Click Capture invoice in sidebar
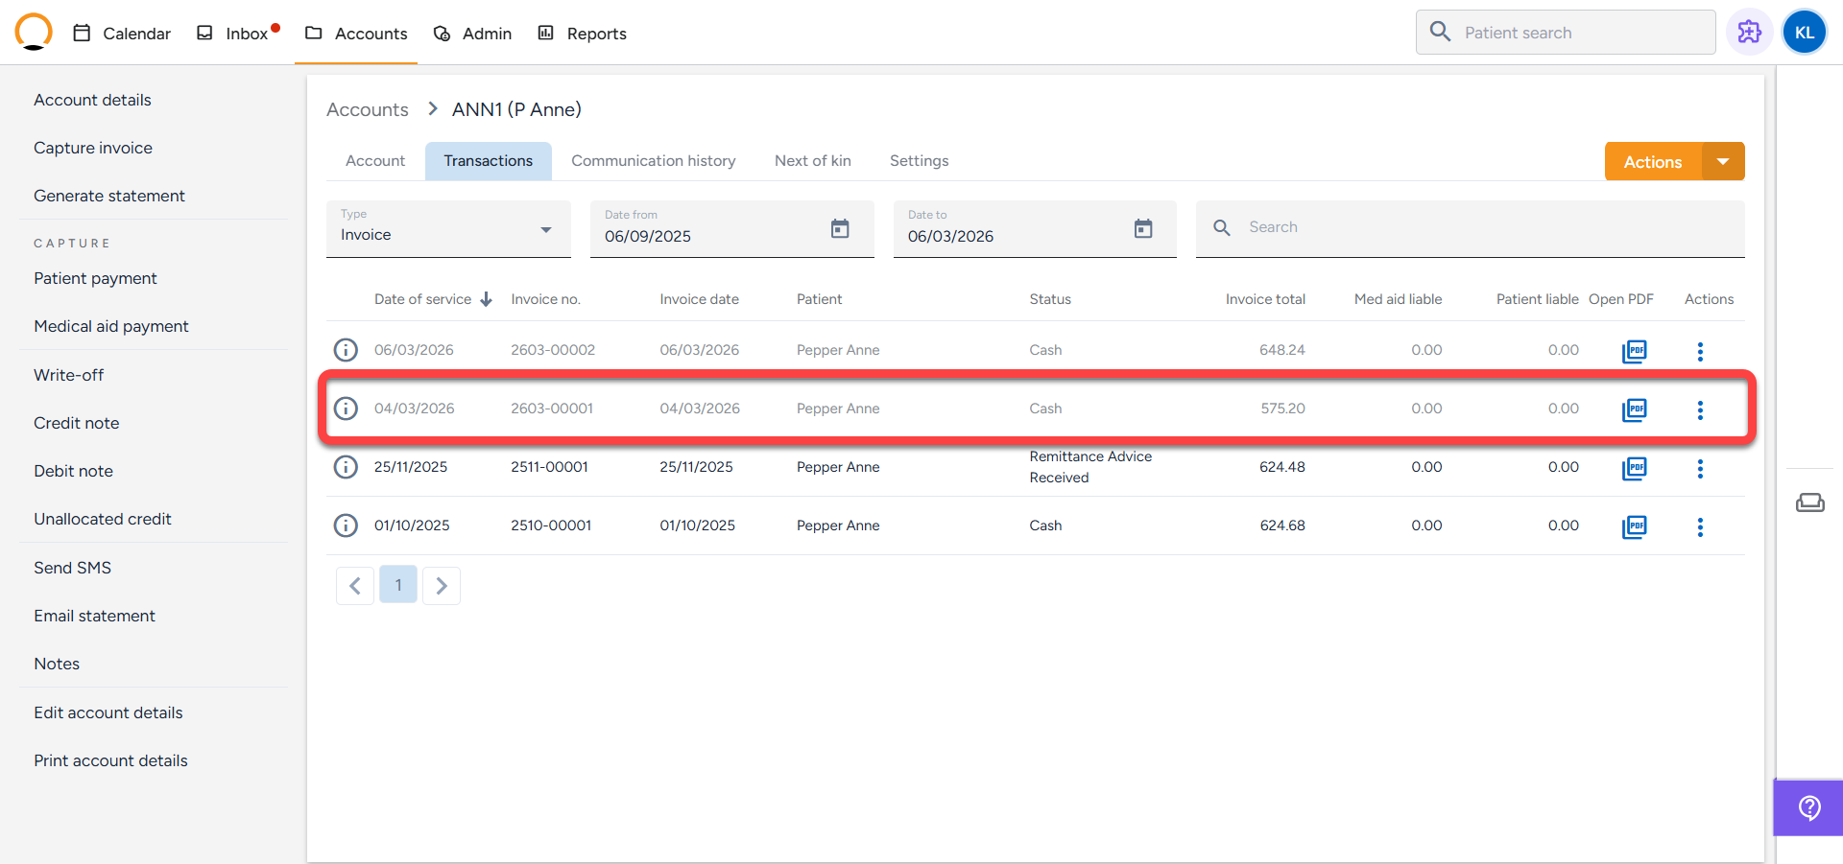The height and width of the screenshot is (864, 1843). [x=93, y=148]
